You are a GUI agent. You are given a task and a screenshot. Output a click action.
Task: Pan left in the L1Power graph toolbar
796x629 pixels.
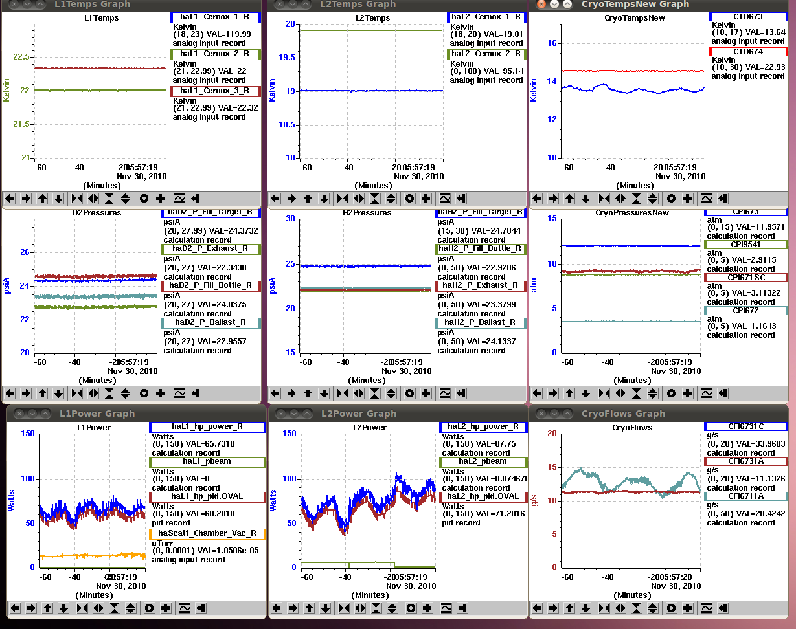point(15,608)
